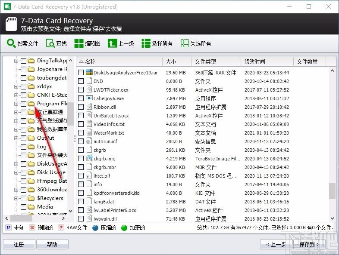Click the LWDTPicker.ocx file icon
This screenshot has width=339, height=255.
[x=89, y=89]
